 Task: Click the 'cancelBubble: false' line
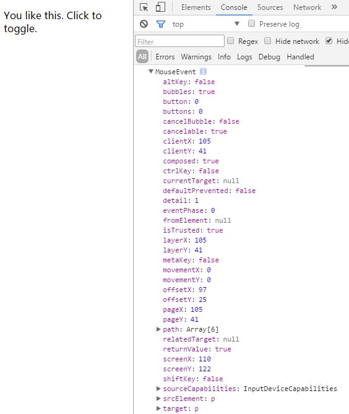click(x=201, y=121)
